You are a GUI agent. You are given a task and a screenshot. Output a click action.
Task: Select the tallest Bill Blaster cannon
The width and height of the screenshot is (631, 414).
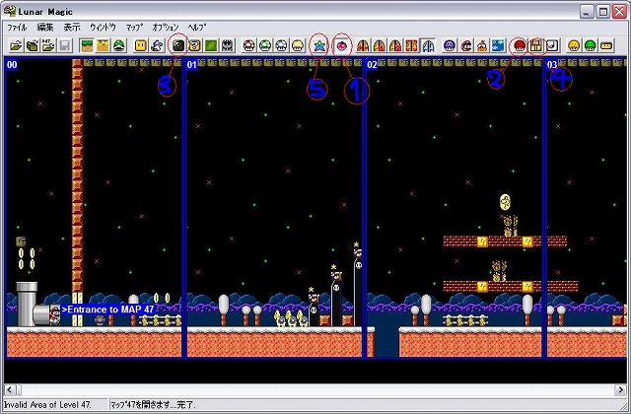point(357,288)
